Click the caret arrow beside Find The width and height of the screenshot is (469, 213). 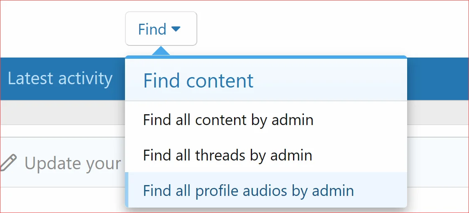pyautogui.click(x=176, y=29)
